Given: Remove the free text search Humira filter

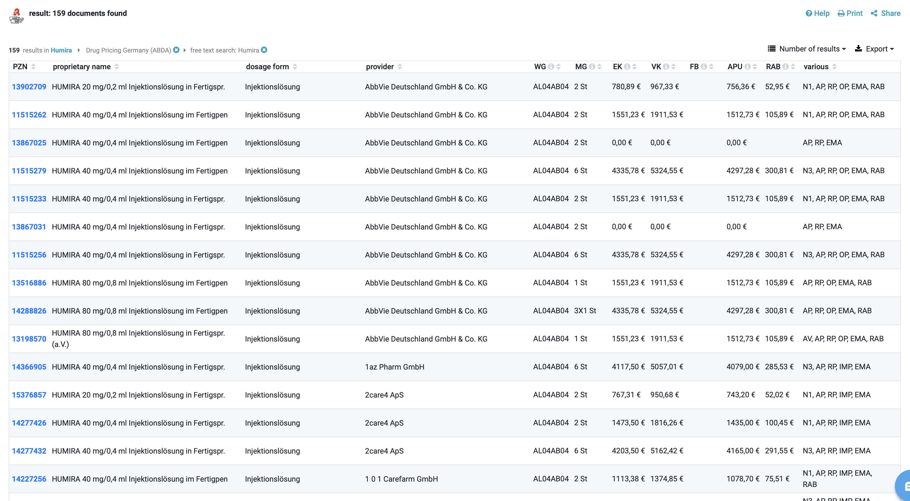Looking at the screenshot, I should tap(264, 50).
